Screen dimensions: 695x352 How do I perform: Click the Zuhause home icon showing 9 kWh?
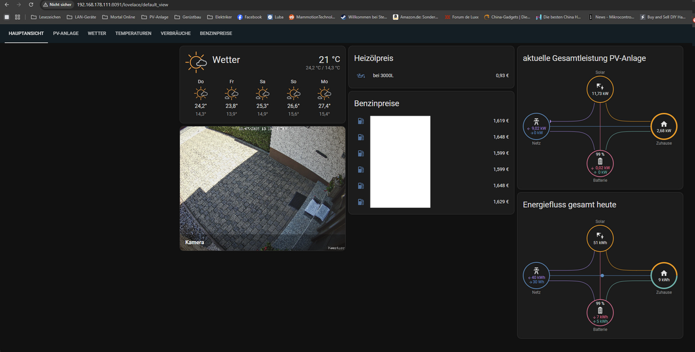click(664, 276)
